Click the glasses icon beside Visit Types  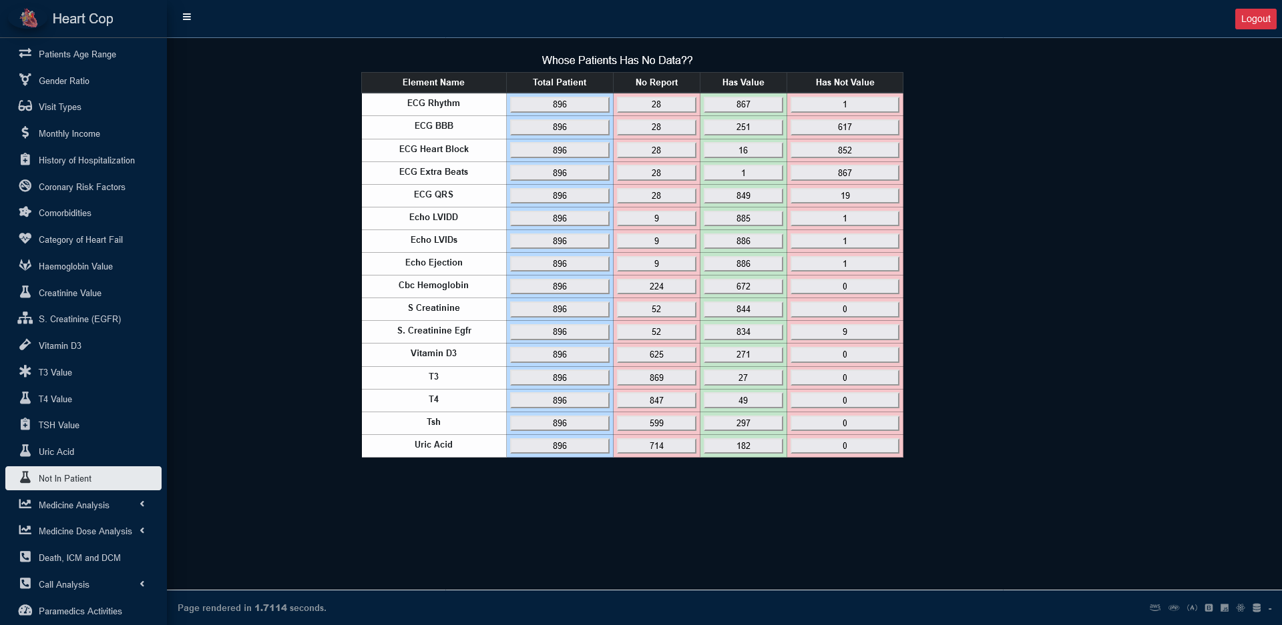click(25, 106)
